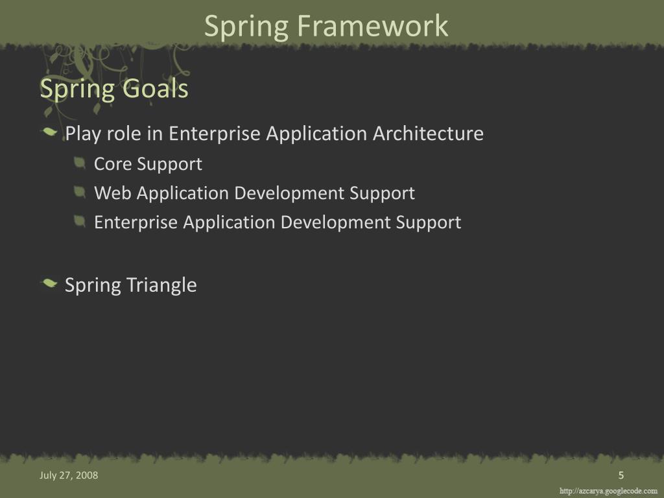Click leaf bullet beside 'Play role in Enterprise'

coord(49,132)
